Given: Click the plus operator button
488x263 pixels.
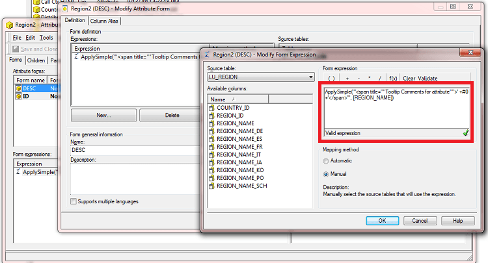Looking at the screenshot, I should pos(347,78).
